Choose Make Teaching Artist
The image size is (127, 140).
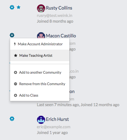point(40,55)
